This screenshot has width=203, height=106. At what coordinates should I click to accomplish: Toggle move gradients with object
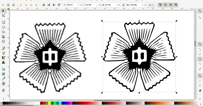click(170, 5)
